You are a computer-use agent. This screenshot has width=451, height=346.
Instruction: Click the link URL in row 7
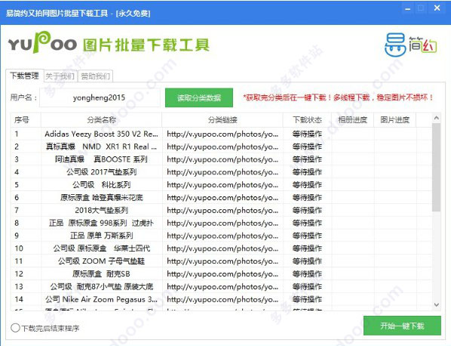coord(222,210)
